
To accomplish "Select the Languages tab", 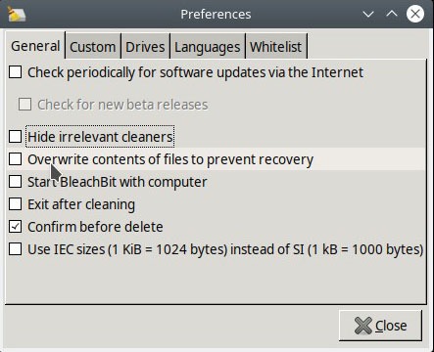I will (x=208, y=47).
